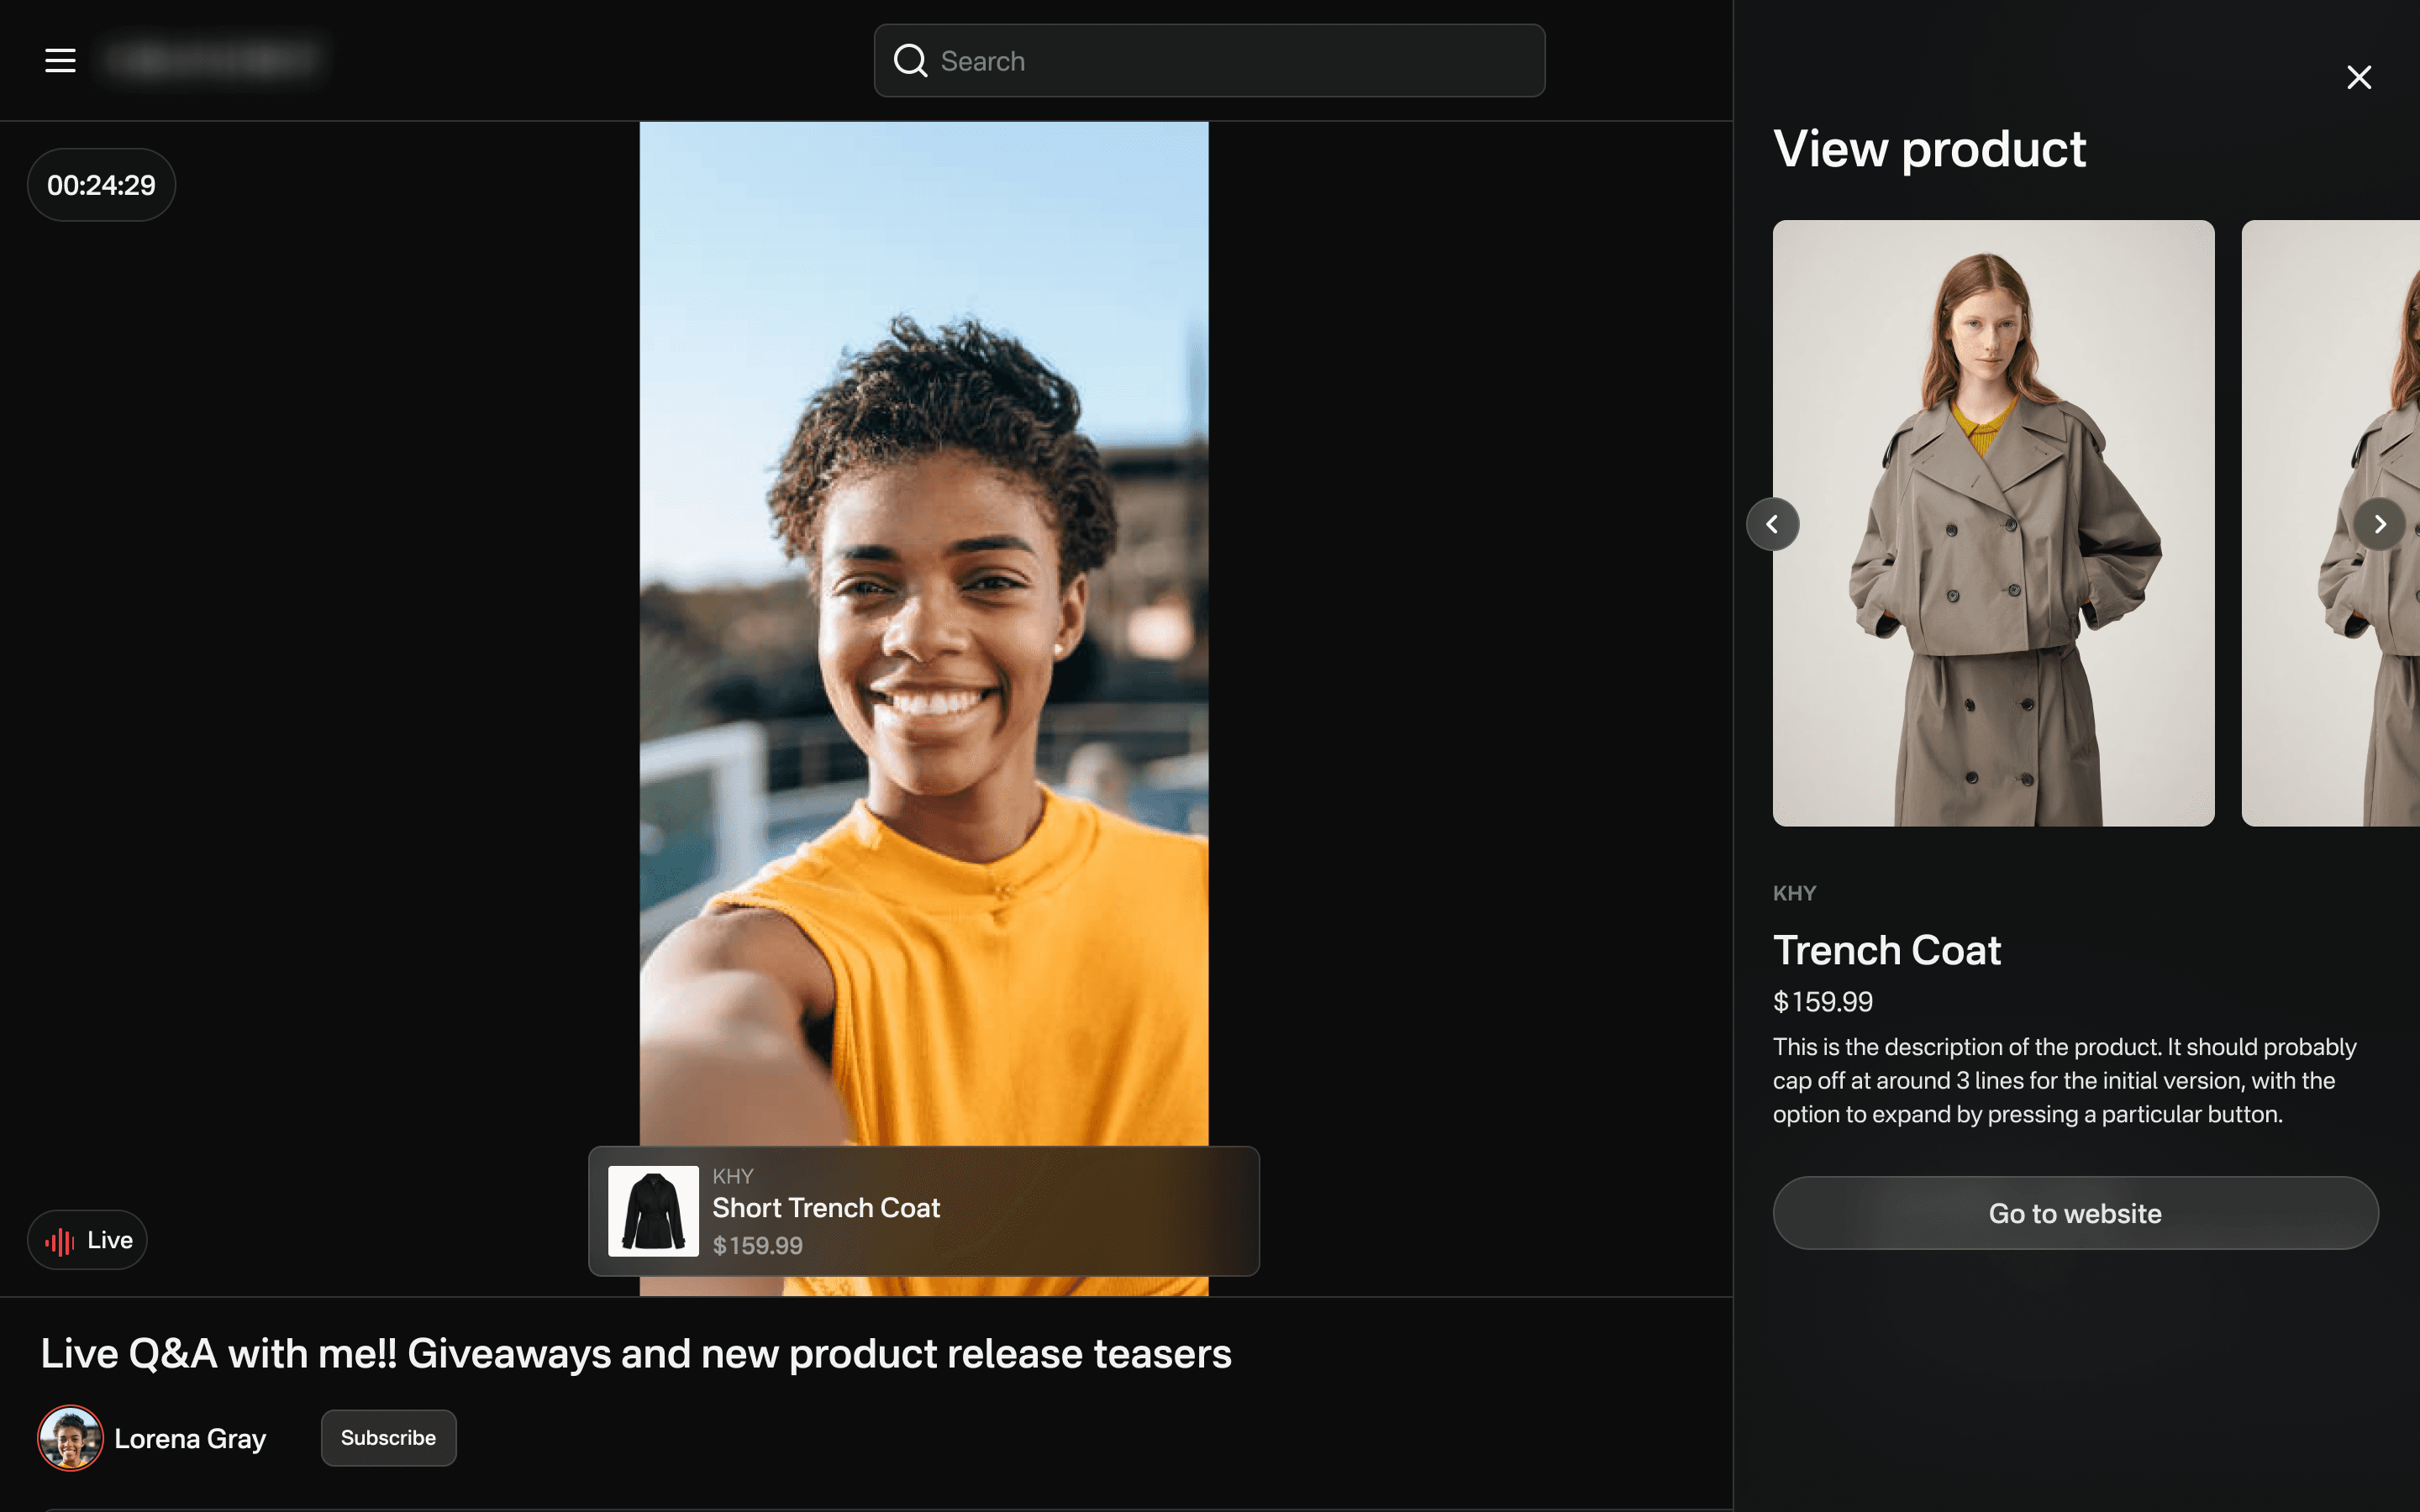Click the KHY brand label in panel
Image resolution: width=2420 pixels, height=1512 pixels.
[1794, 893]
